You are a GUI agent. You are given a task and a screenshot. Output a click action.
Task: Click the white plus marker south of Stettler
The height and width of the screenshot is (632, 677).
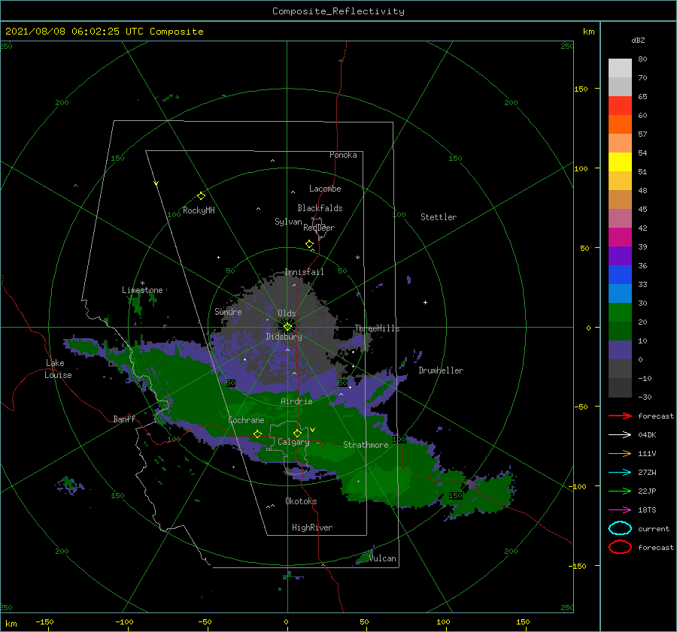click(x=425, y=302)
